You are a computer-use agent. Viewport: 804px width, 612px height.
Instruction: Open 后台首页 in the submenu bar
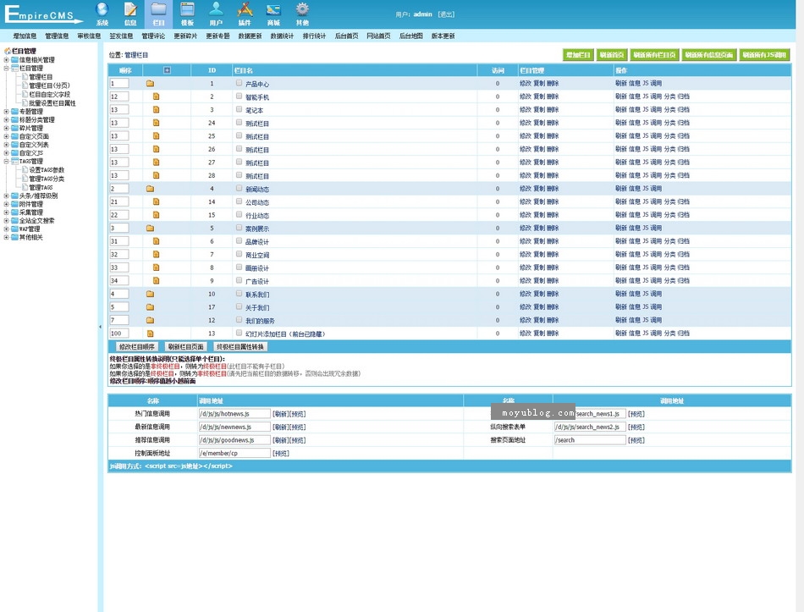[347, 36]
